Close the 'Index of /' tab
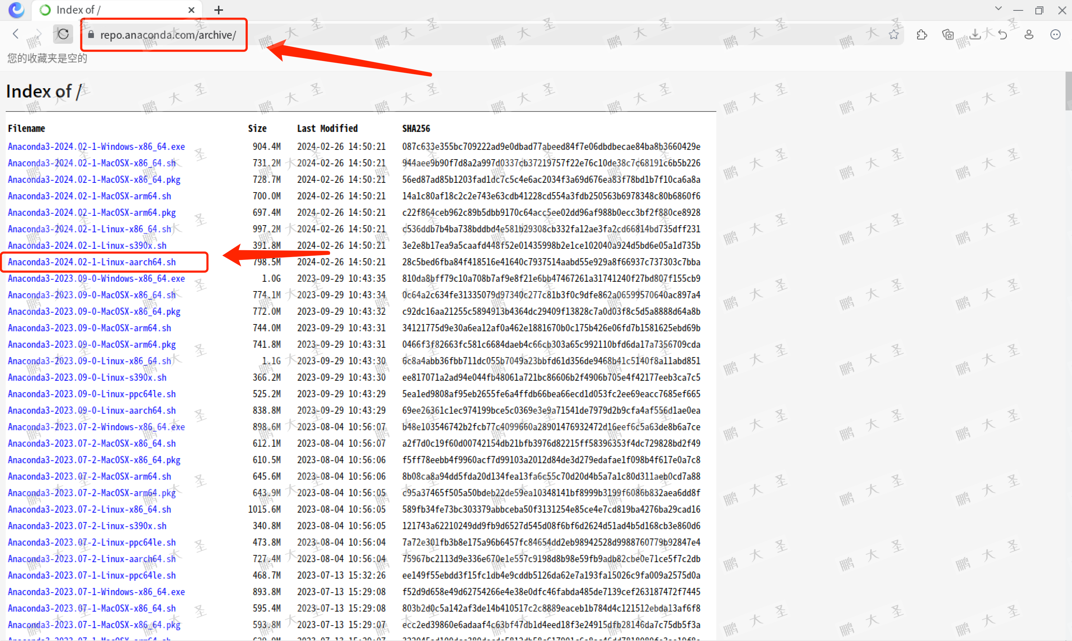Screen dimensions: 1072x641 point(191,10)
